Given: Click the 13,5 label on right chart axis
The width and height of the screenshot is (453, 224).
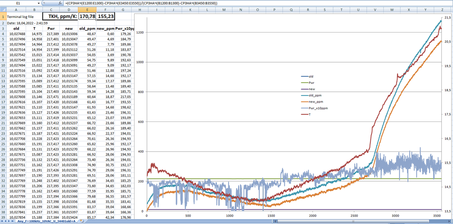Looking at the screenshot, I should [x=447, y=211].
